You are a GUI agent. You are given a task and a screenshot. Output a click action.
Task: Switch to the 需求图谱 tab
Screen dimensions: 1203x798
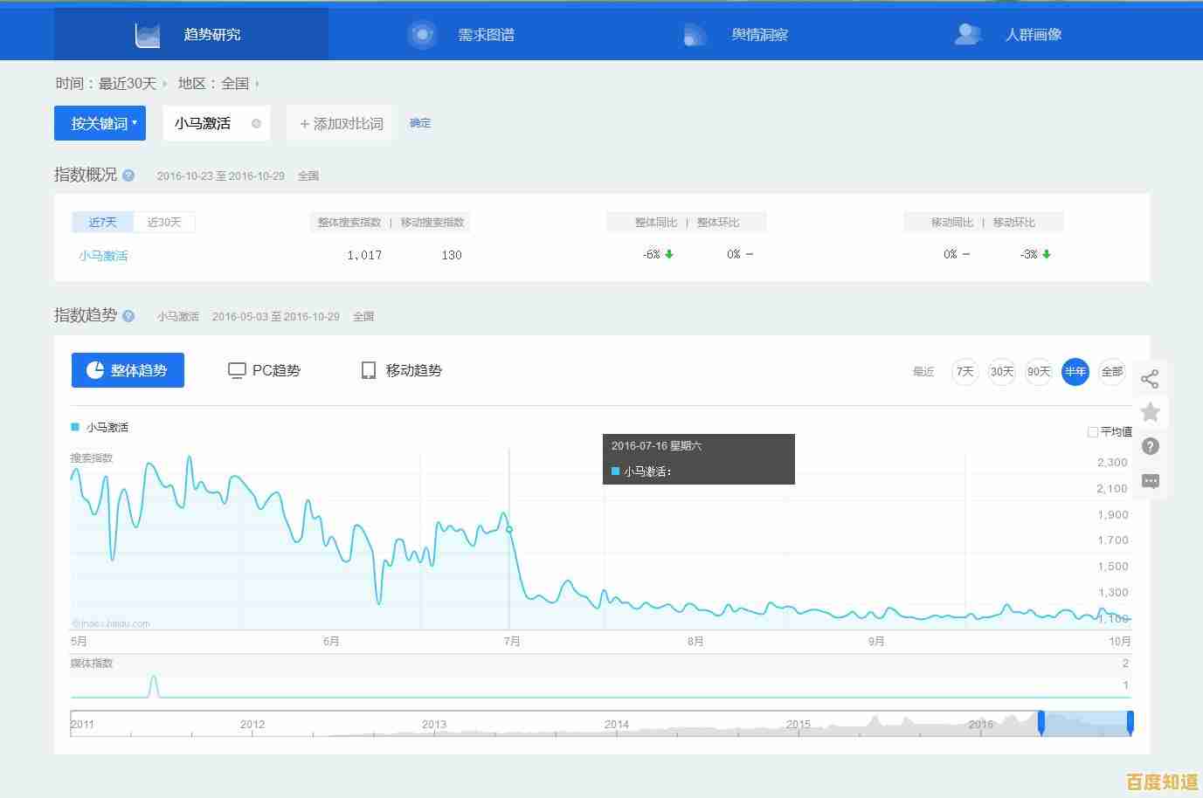click(x=465, y=35)
